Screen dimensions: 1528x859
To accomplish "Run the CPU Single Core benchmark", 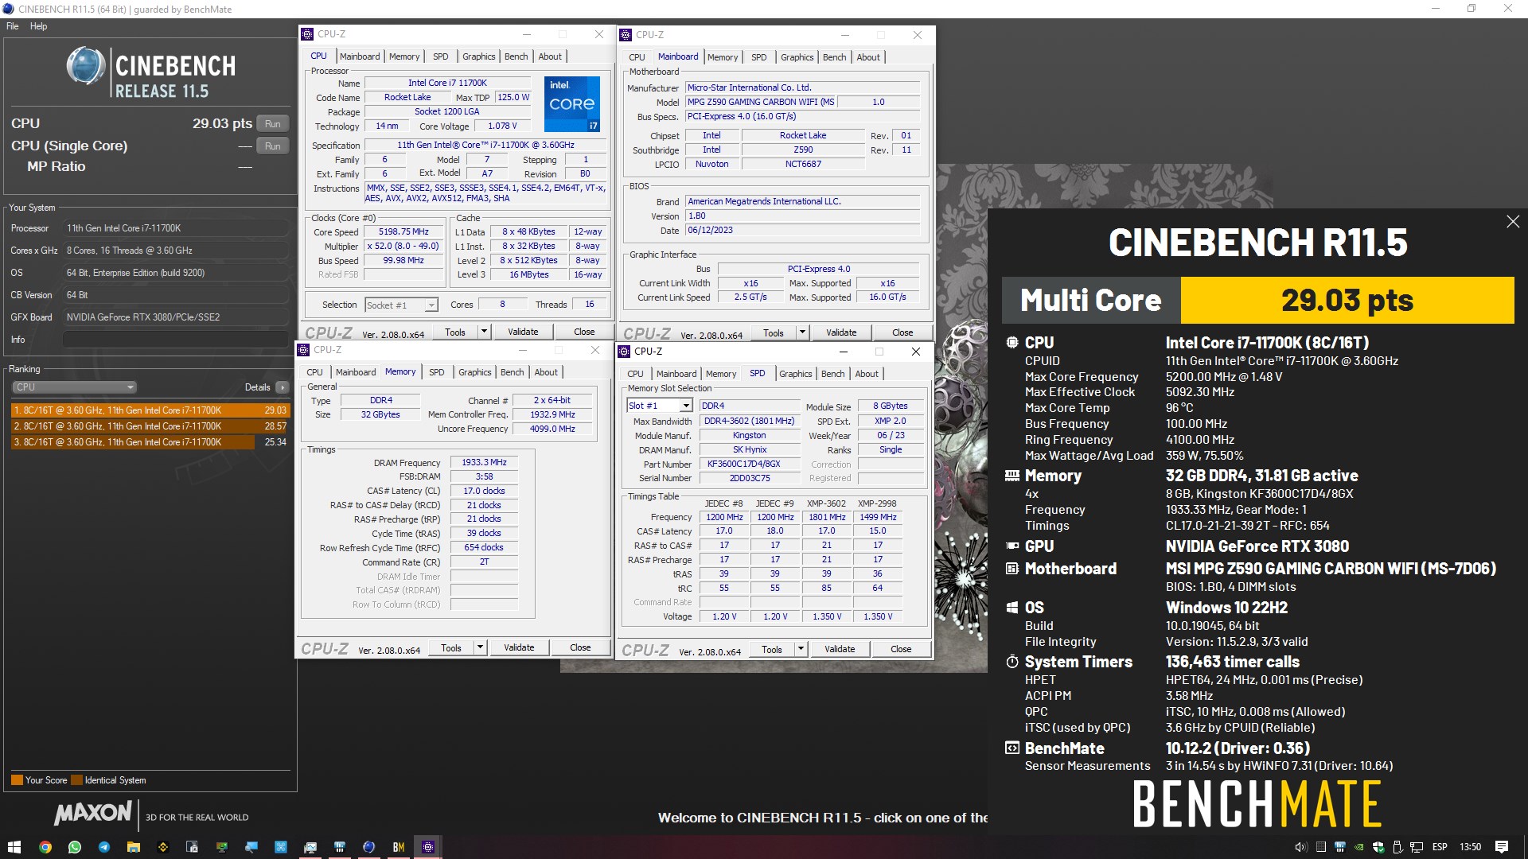I will coord(273,146).
